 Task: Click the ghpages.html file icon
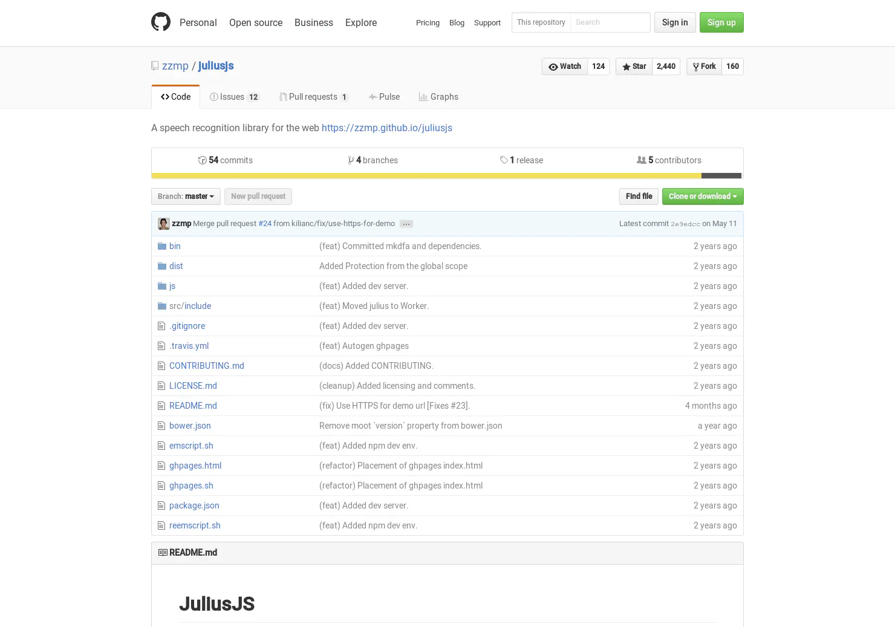pyautogui.click(x=161, y=466)
